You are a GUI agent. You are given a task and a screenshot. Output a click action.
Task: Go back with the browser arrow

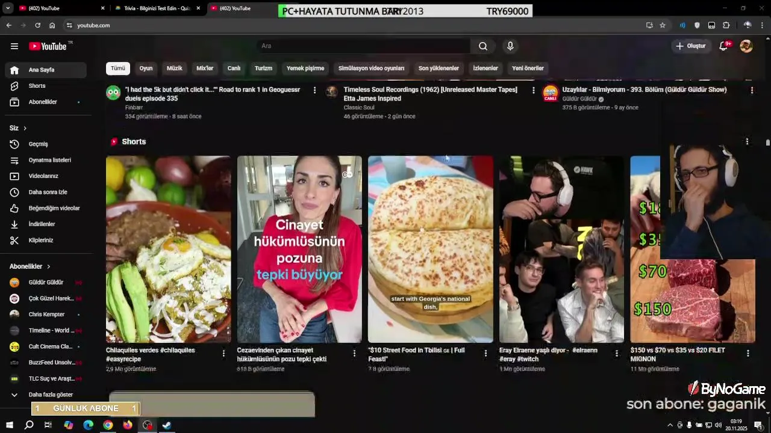click(x=8, y=25)
